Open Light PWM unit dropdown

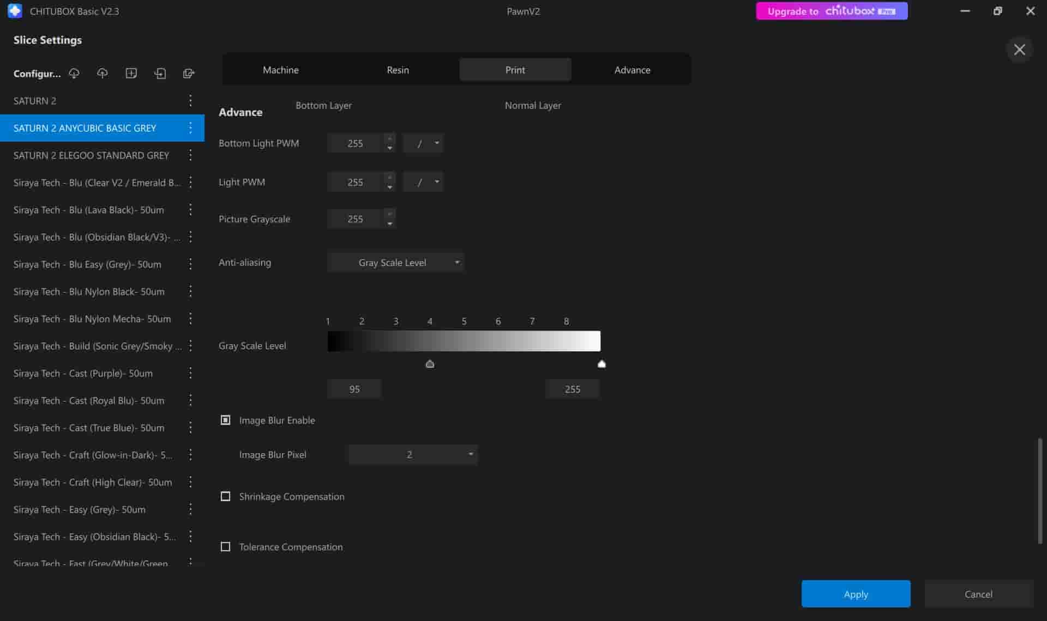pos(423,182)
